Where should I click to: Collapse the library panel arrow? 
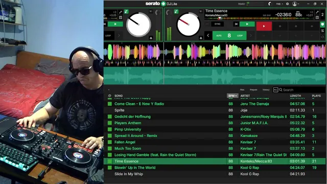click(109, 90)
